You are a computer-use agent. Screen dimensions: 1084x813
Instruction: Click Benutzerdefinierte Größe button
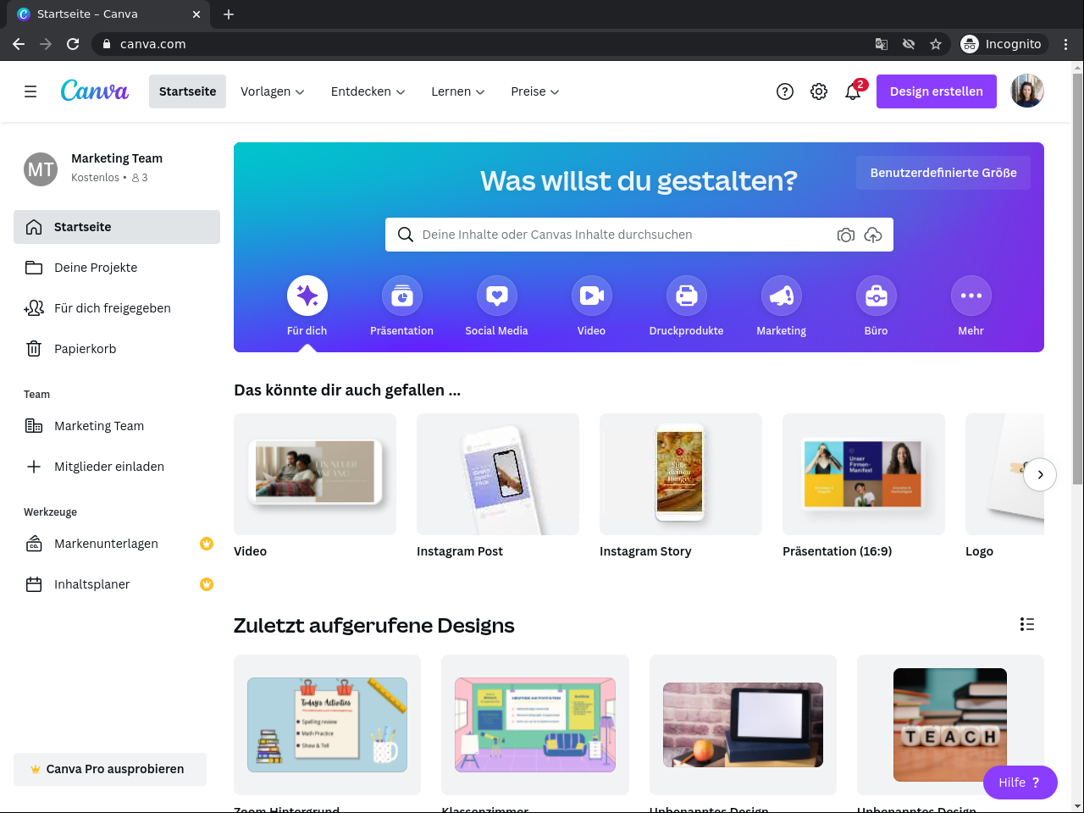pyautogui.click(x=943, y=173)
